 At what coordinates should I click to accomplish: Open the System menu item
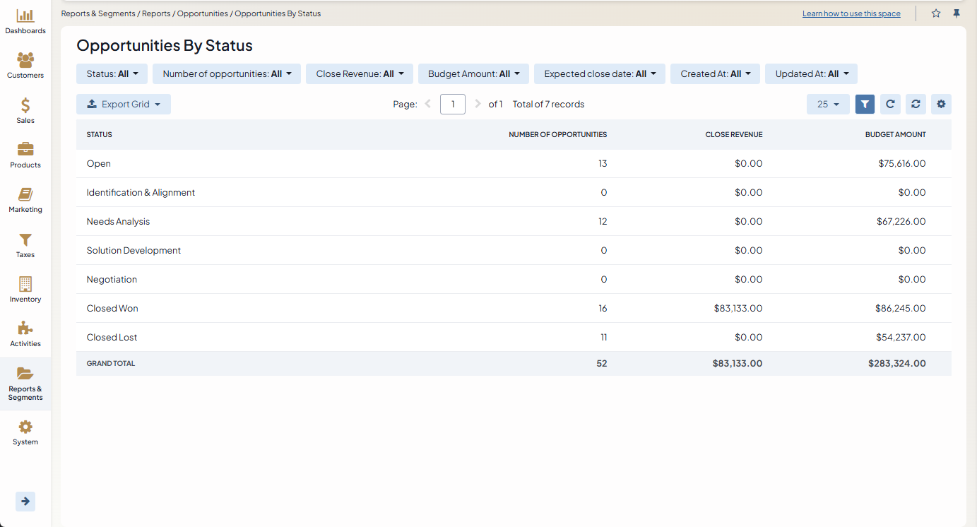(x=25, y=432)
